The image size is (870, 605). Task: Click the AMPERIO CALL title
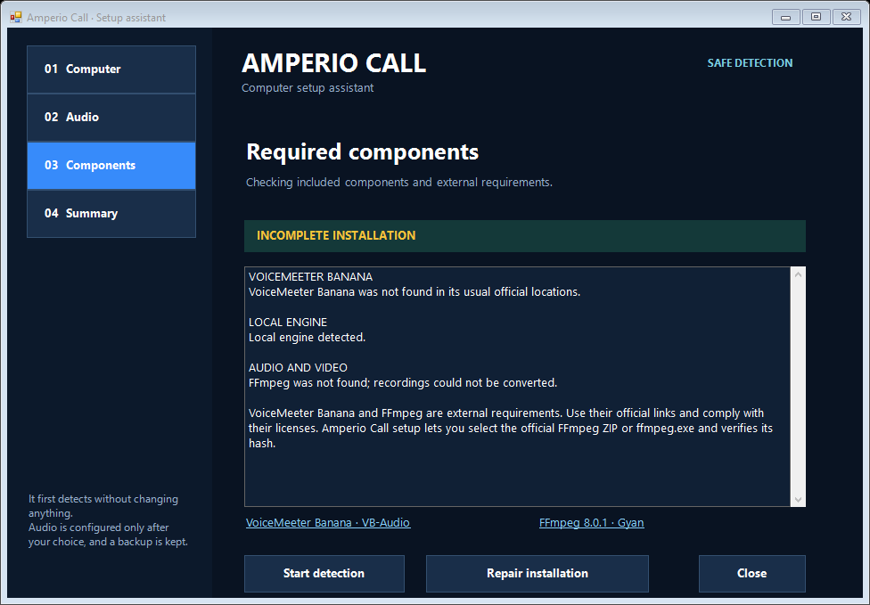point(334,63)
